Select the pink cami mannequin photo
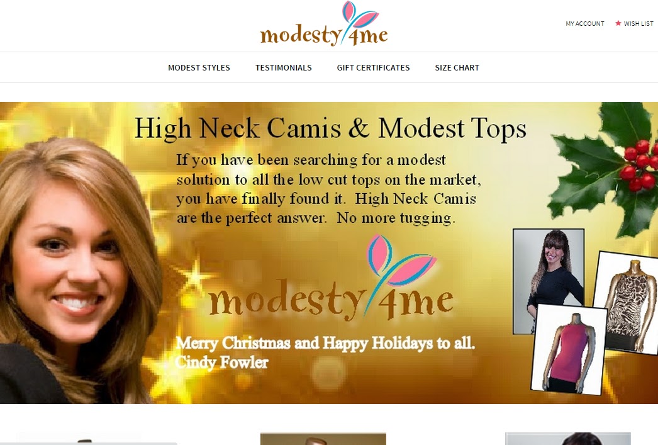Viewport: 658px width, 445px height. click(569, 349)
